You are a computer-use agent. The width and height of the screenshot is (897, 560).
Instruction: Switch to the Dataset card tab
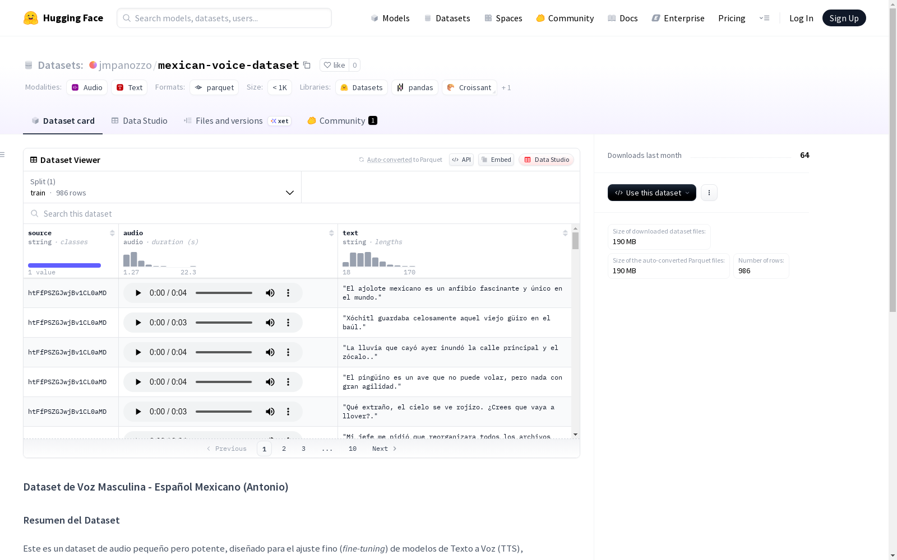(x=63, y=121)
